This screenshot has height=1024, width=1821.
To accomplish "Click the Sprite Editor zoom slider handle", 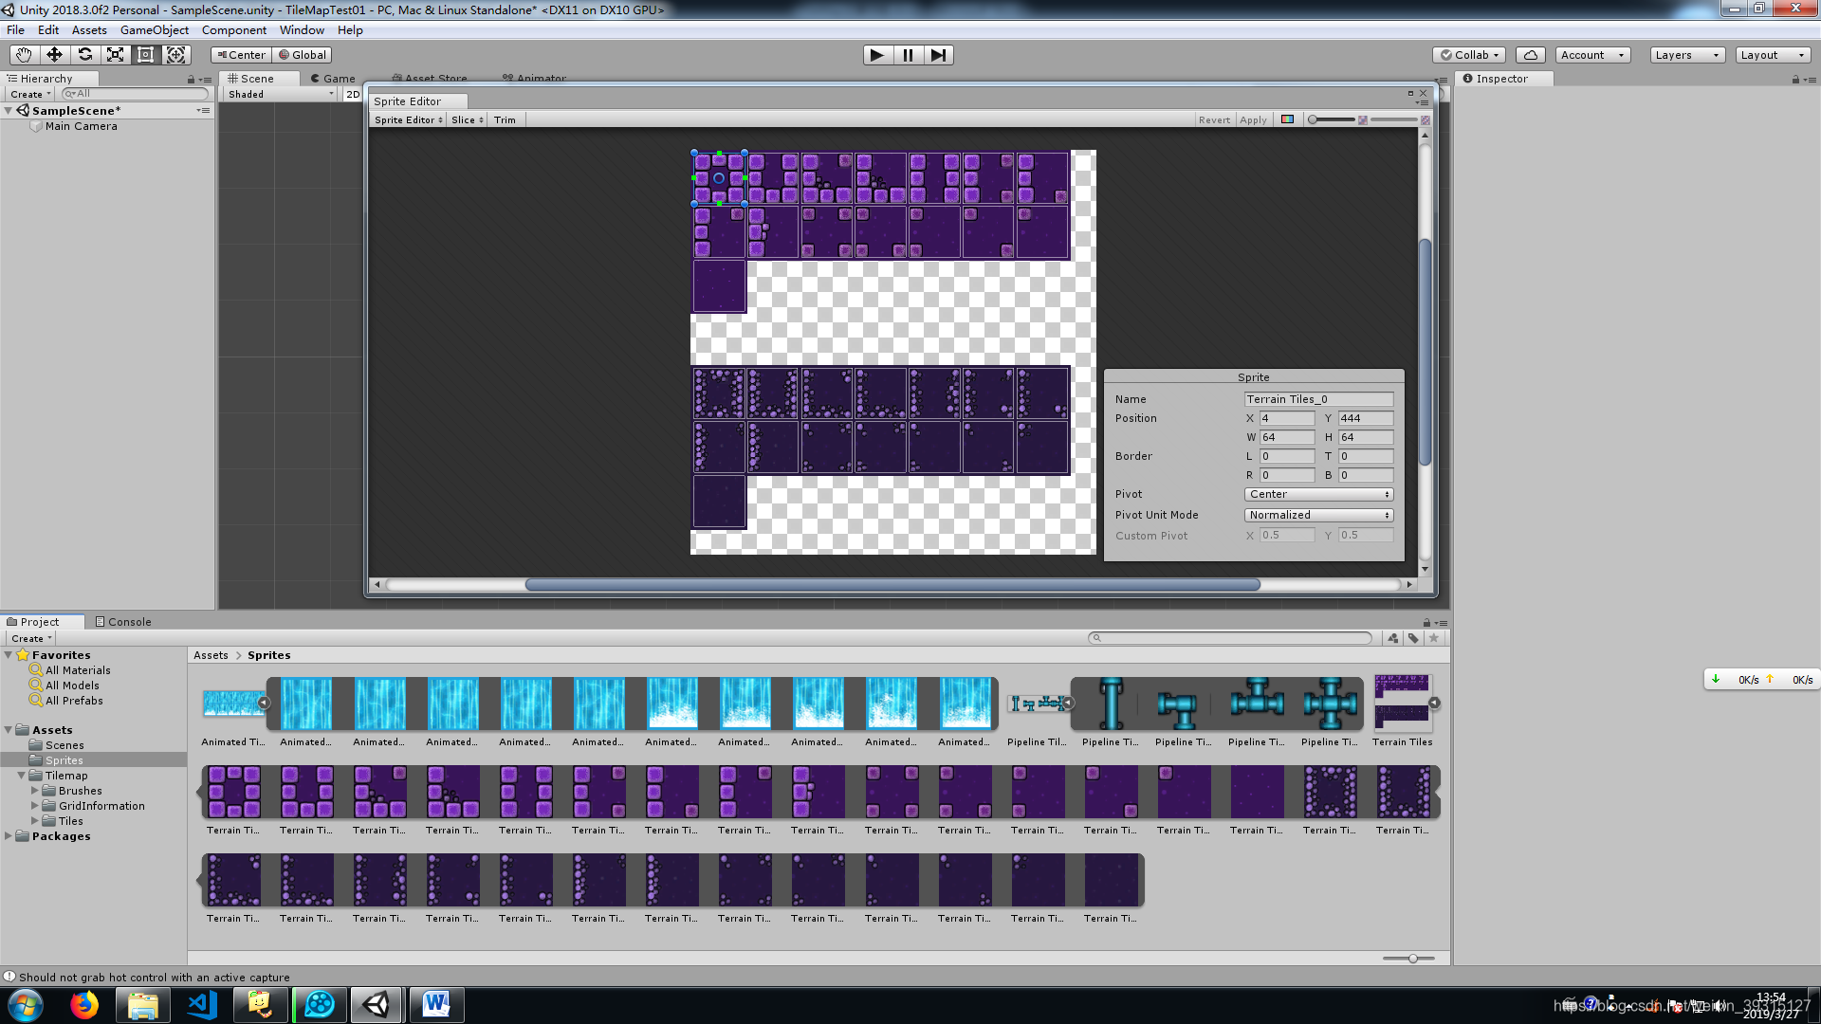I will (1313, 119).
